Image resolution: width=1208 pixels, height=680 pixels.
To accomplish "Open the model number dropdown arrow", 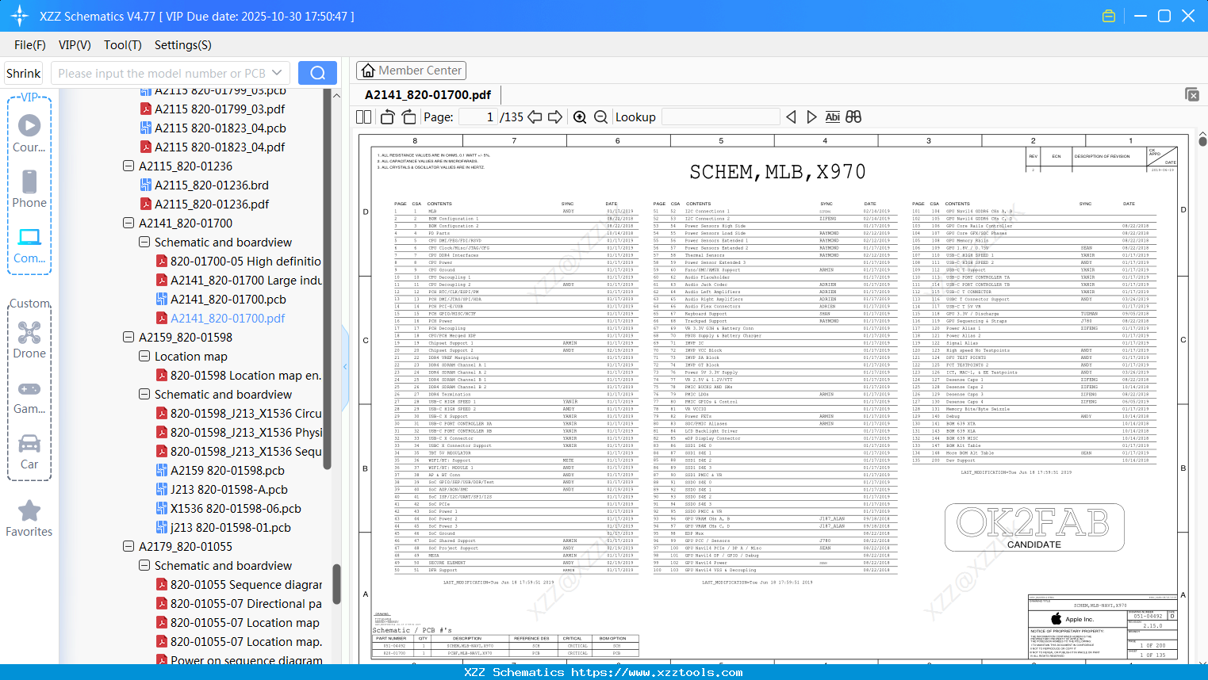I will click(277, 73).
